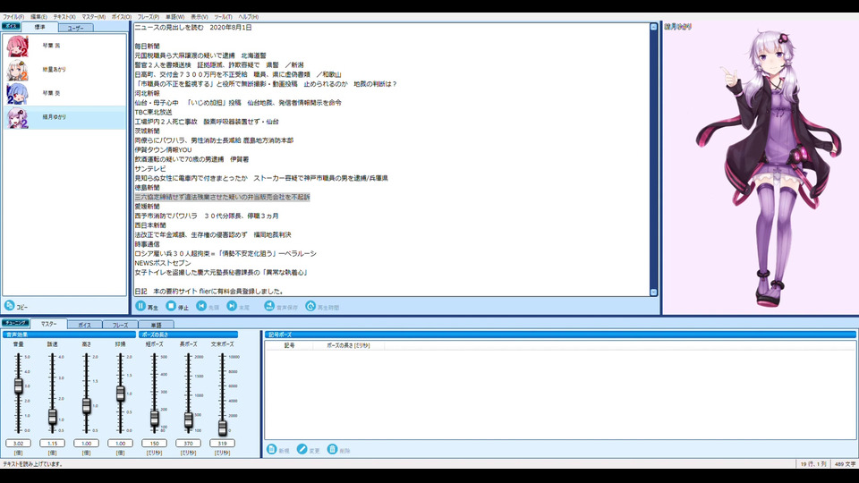This screenshot has height=483, width=859.
Task: Switch to the ユーザー voice preset tab
Action: pos(75,28)
